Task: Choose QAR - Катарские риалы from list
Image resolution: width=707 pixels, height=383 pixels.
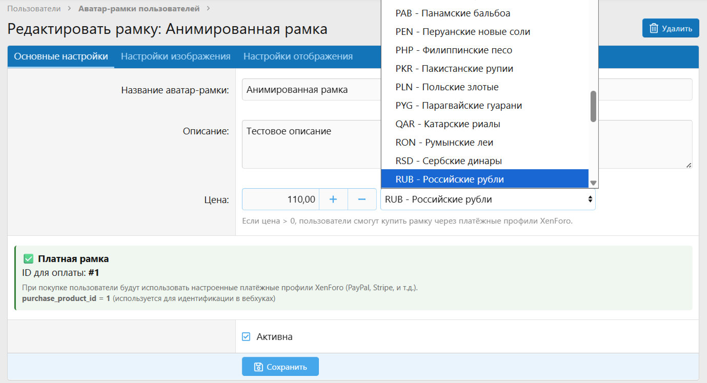Action: (448, 124)
